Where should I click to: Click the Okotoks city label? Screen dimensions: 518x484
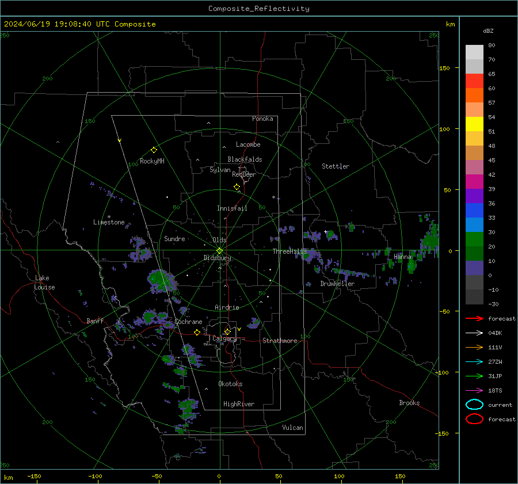click(x=230, y=384)
